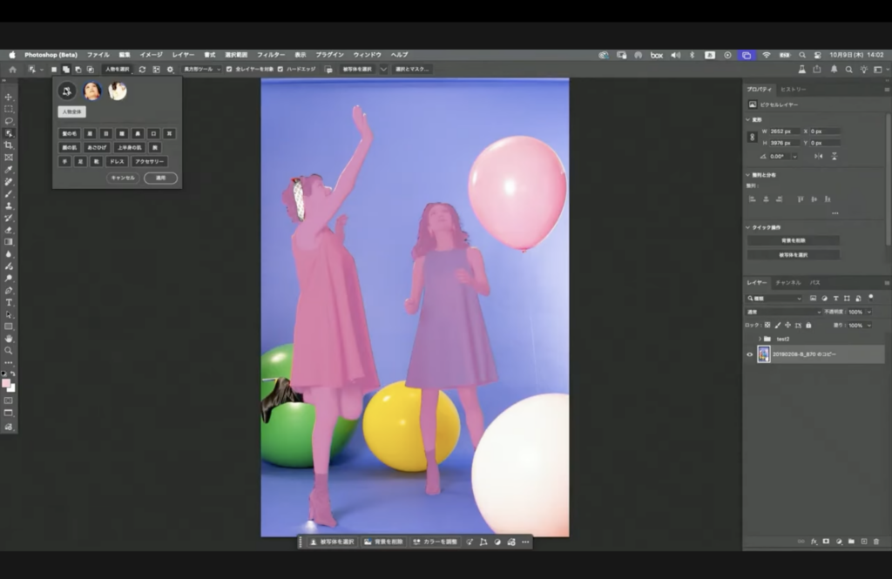This screenshot has width=892, height=579.
Task: Pick the Type tool from the toolbar
Action: point(9,302)
